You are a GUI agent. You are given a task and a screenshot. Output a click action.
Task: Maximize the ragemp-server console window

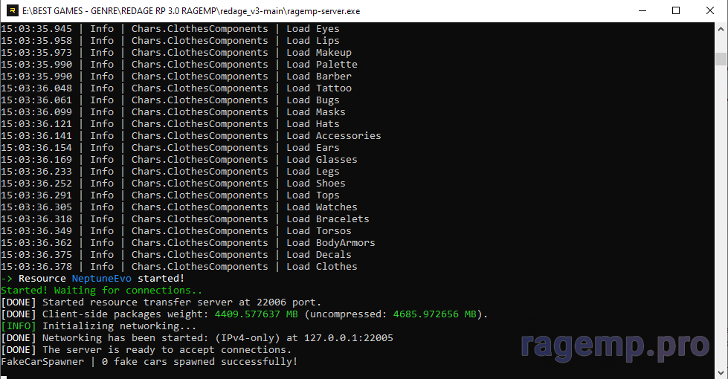click(675, 10)
